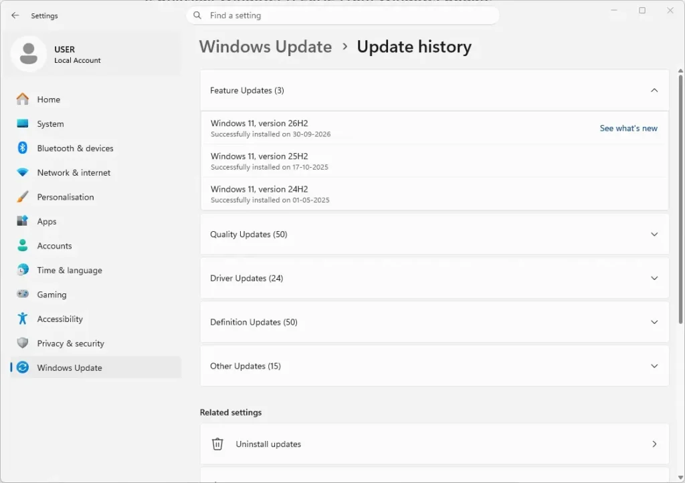Image resolution: width=685 pixels, height=483 pixels.
Task: Collapse the Feature Updates section chevron
Action: [654, 90]
